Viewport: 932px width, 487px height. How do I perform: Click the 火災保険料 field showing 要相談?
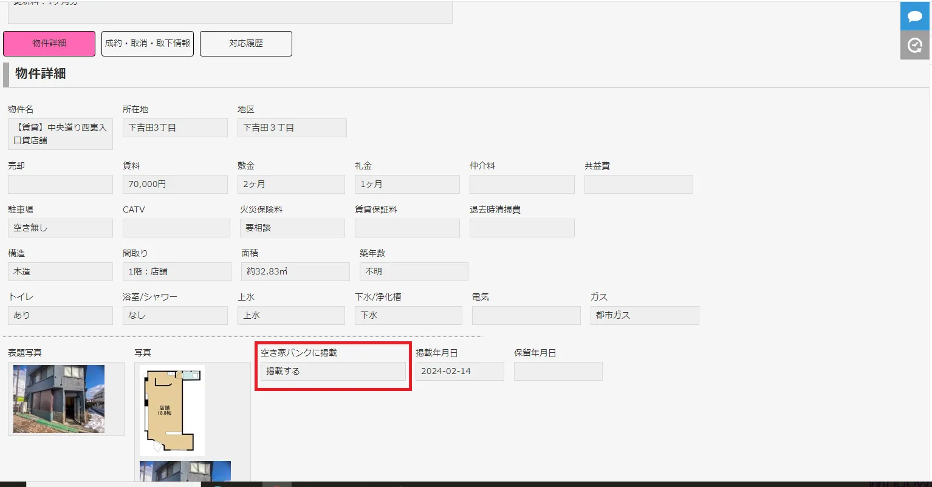(292, 228)
